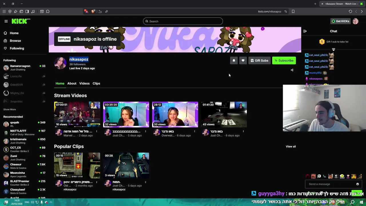Switch to the About tab
The width and height of the screenshot is (366, 206).
click(x=72, y=83)
